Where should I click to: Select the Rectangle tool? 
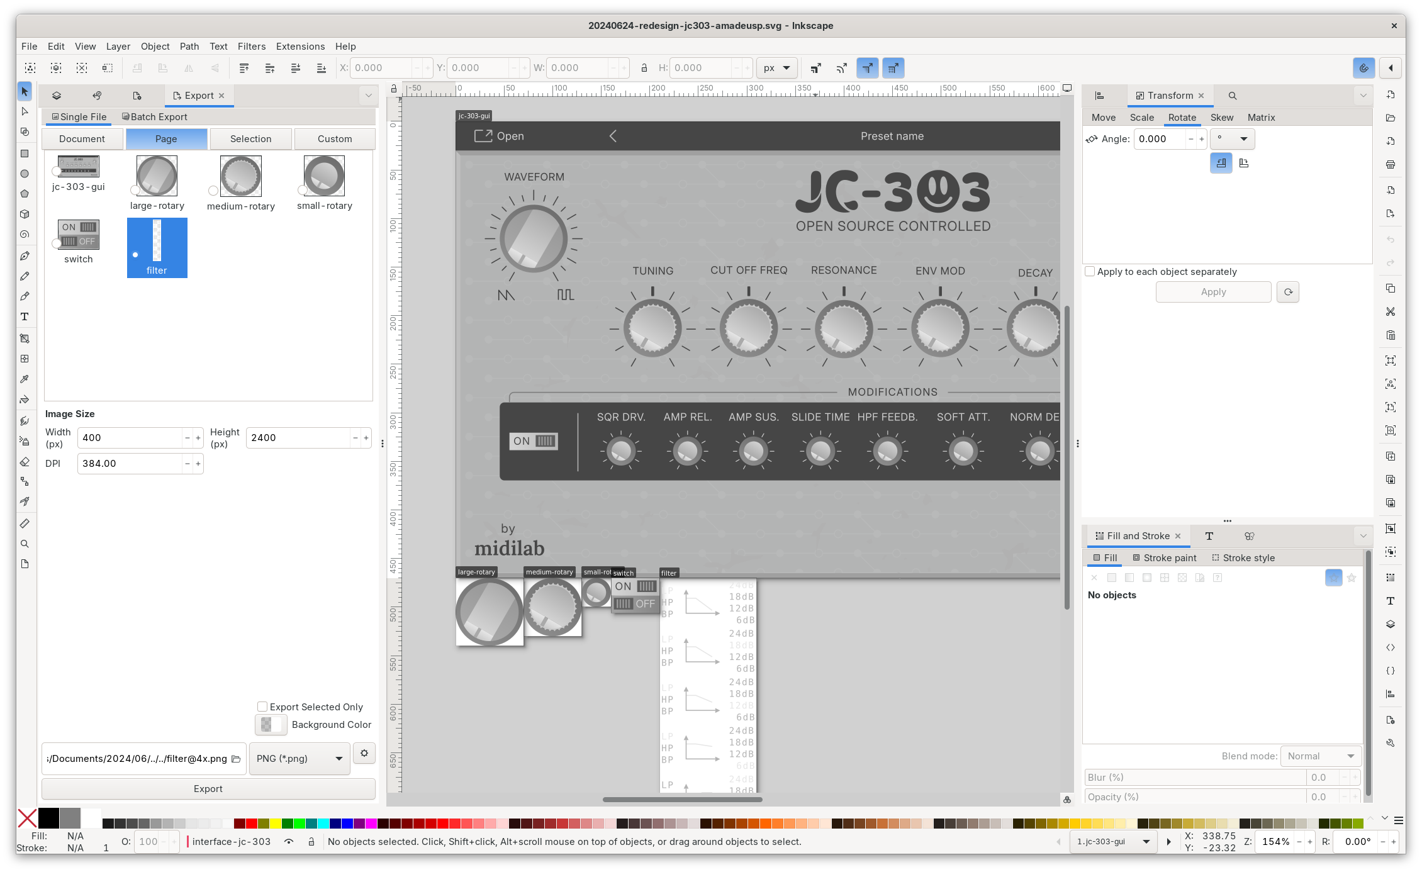click(25, 154)
